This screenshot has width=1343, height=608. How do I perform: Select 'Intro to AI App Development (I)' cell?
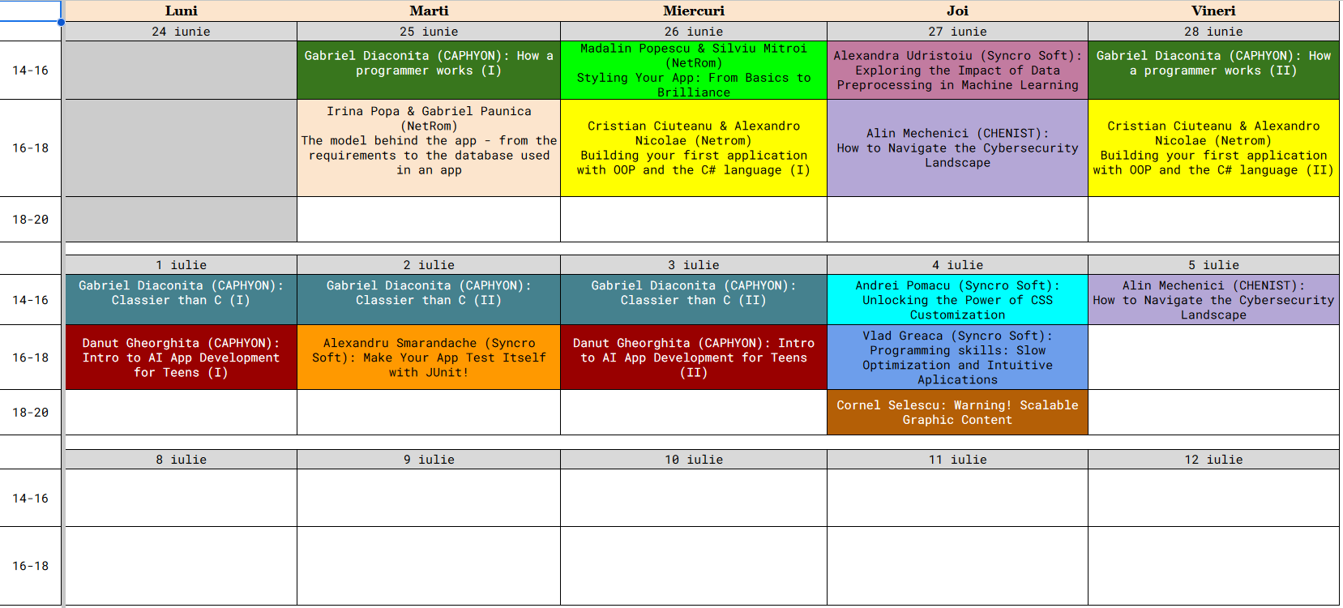pyautogui.click(x=181, y=358)
